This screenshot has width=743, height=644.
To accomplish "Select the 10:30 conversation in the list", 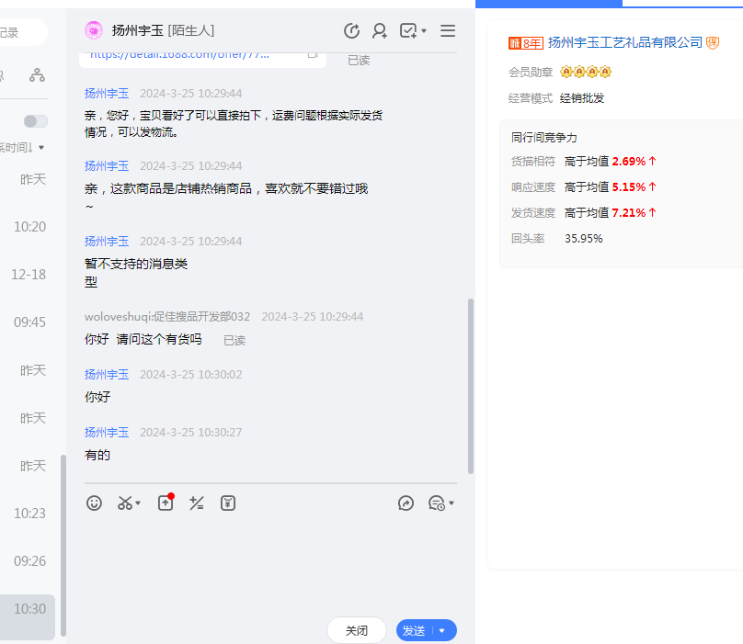I will pos(29,608).
